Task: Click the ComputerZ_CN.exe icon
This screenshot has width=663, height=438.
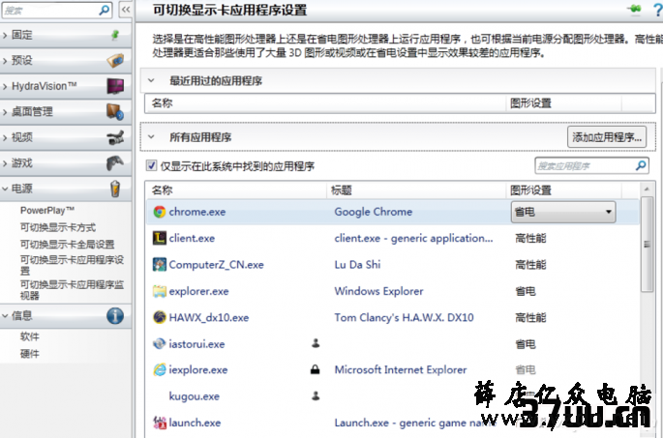Action: point(160,265)
